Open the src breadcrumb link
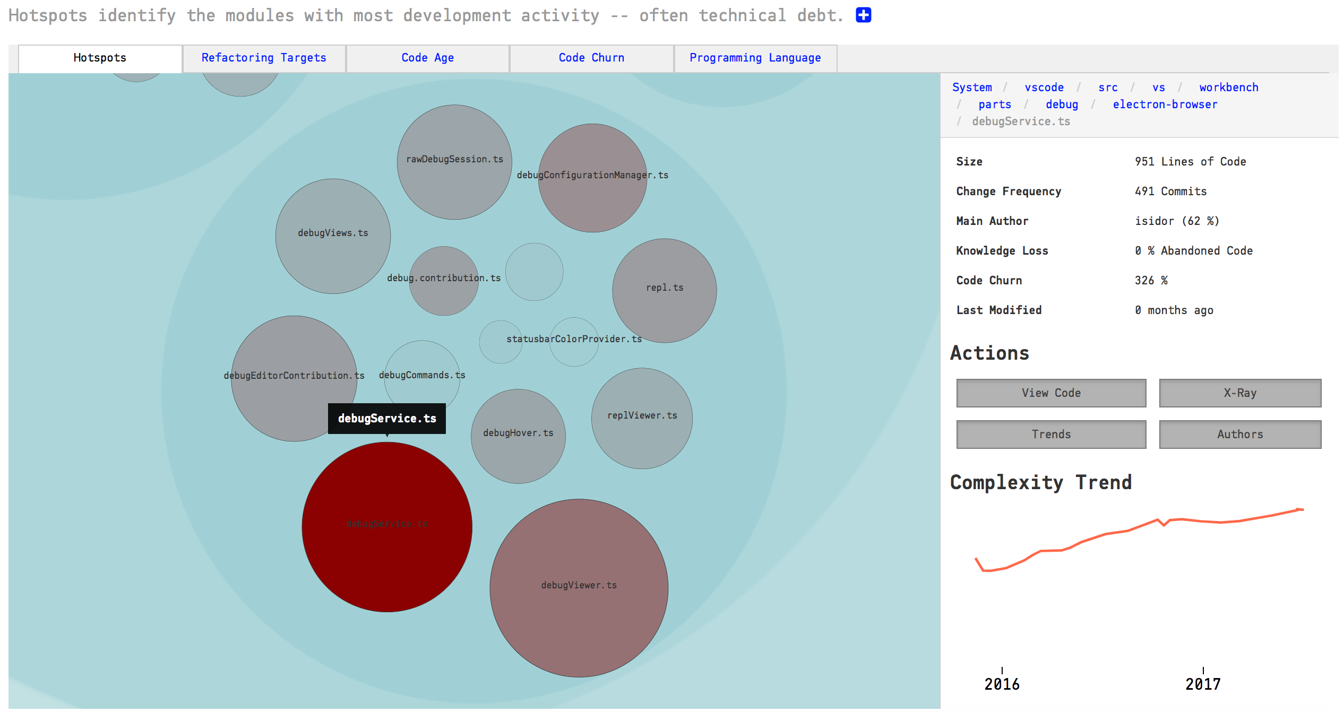The width and height of the screenshot is (1344, 712). (1108, 88)
